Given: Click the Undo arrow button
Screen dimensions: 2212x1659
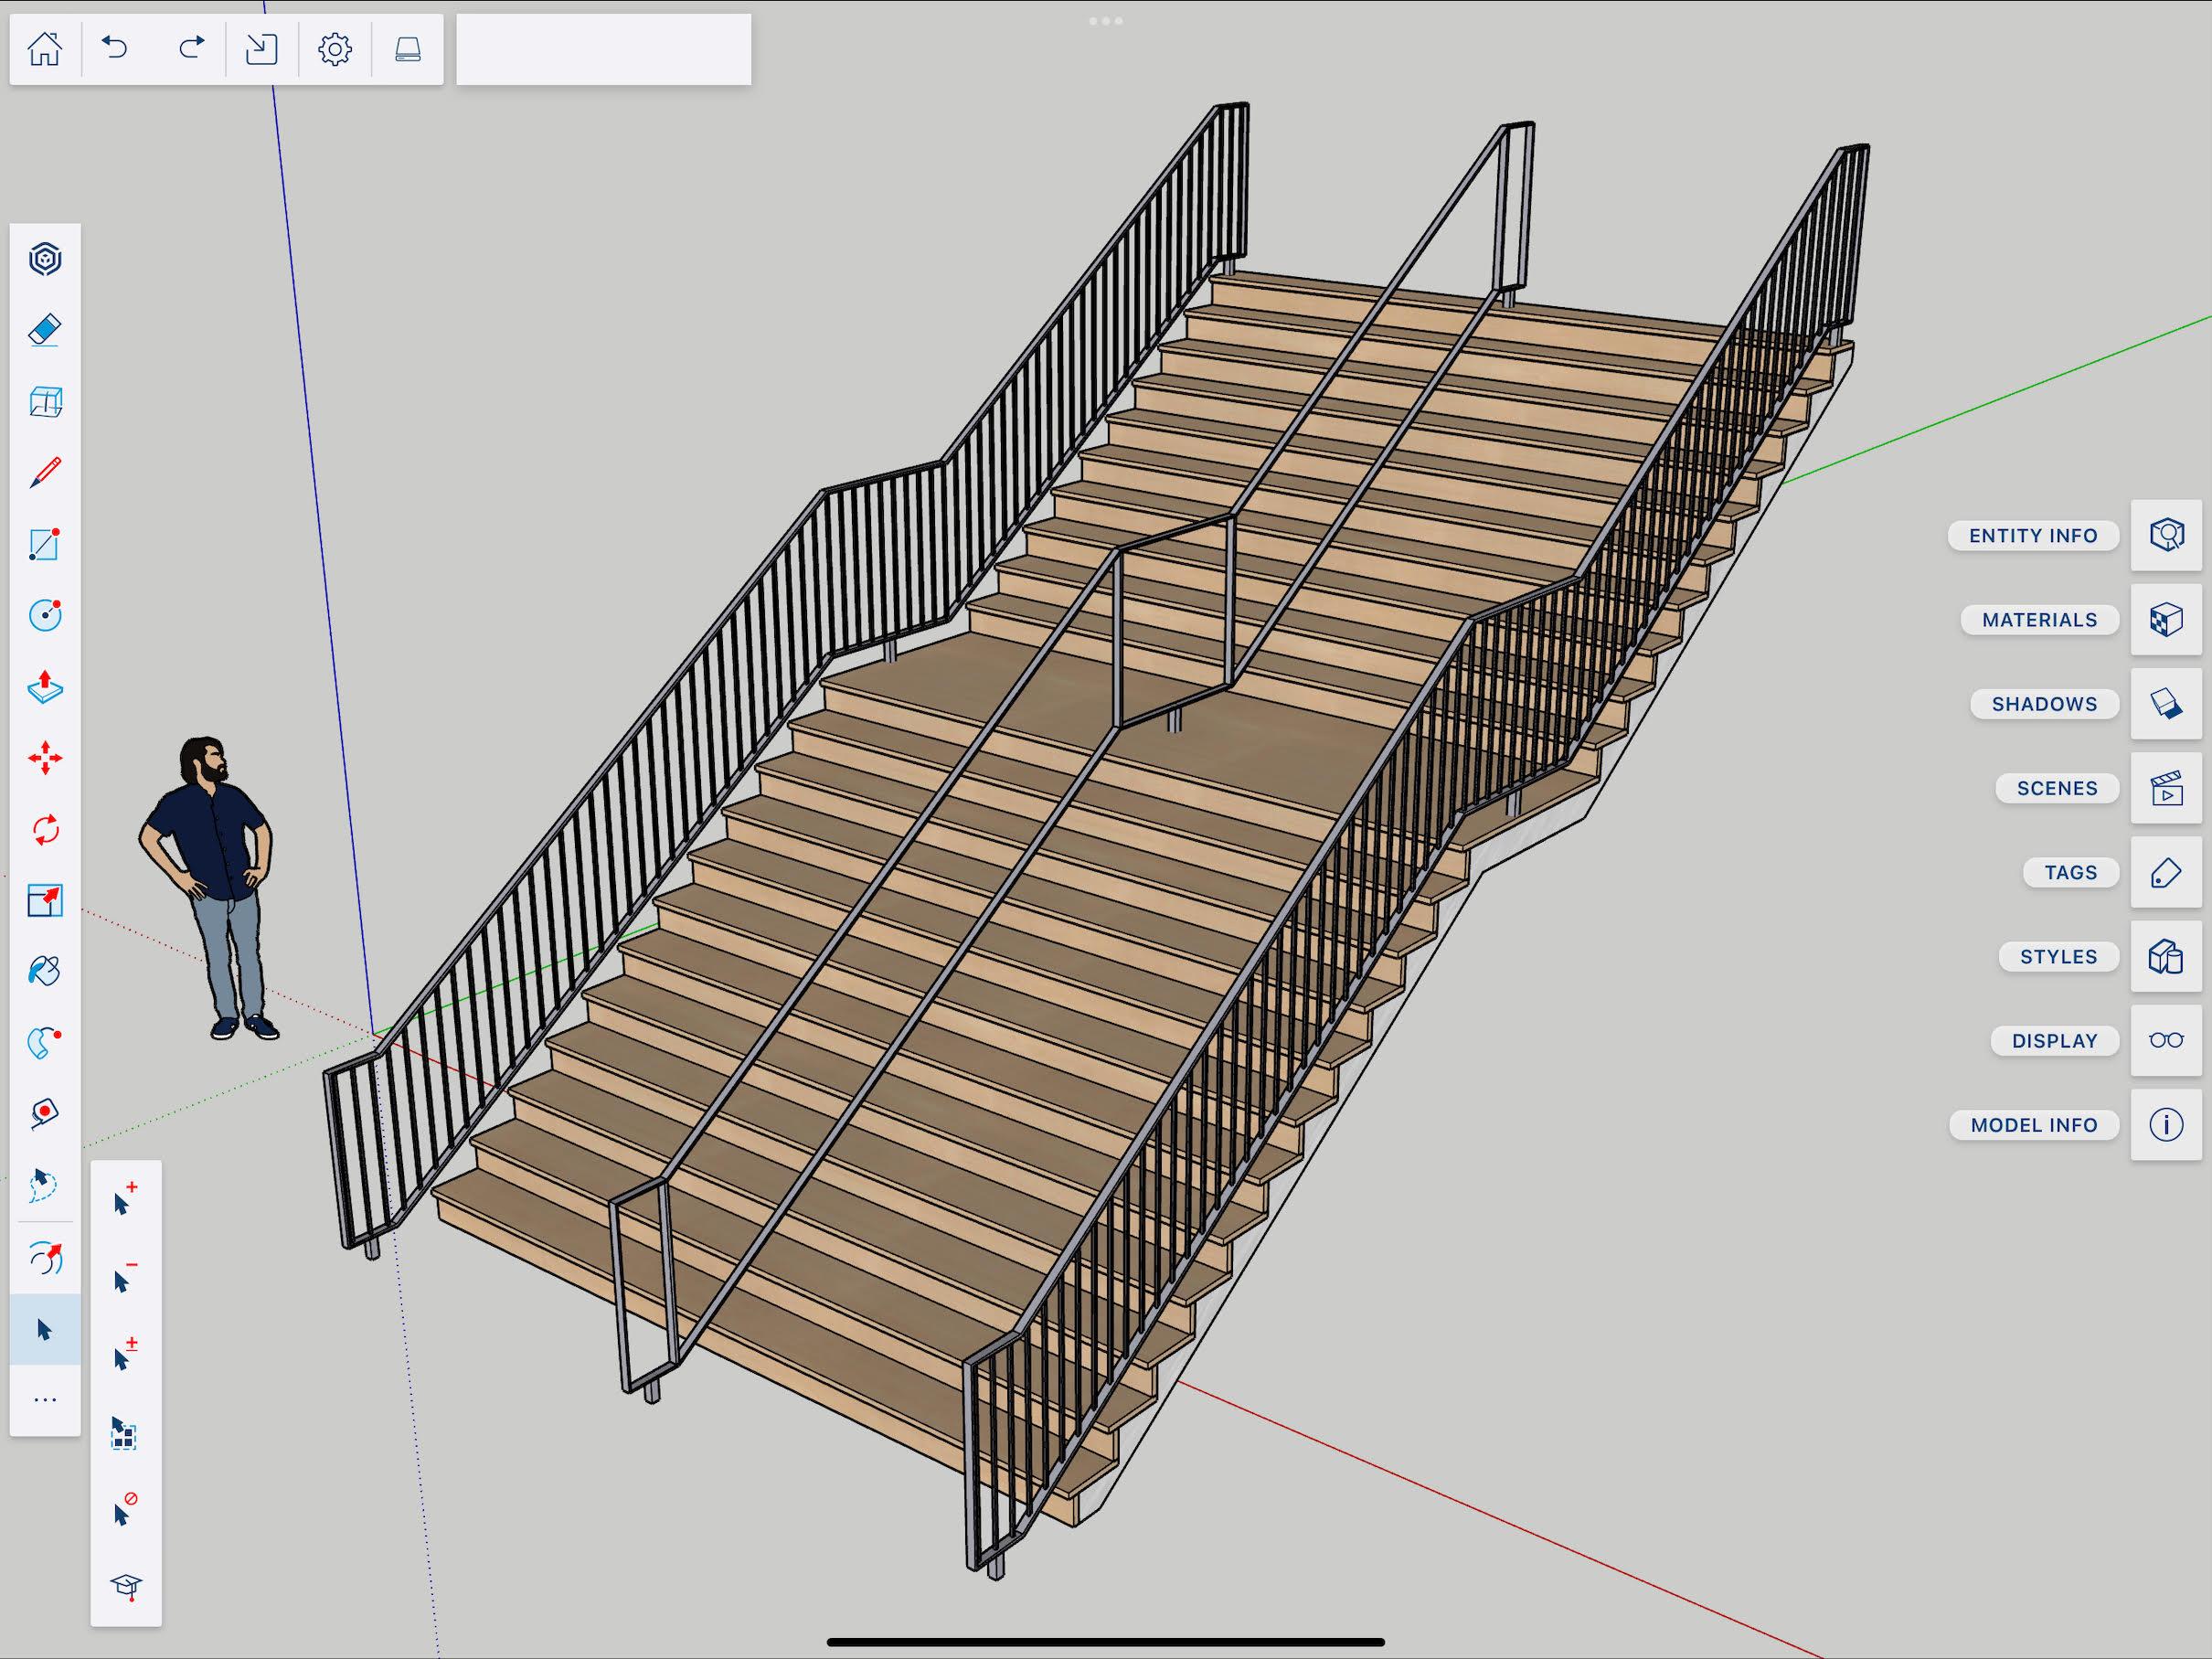Looking at the screenshot, I should (116, 48).
